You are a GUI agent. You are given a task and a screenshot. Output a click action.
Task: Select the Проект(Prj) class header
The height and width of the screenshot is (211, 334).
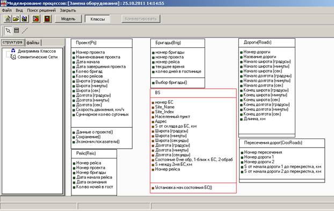[x=101, y=43]
